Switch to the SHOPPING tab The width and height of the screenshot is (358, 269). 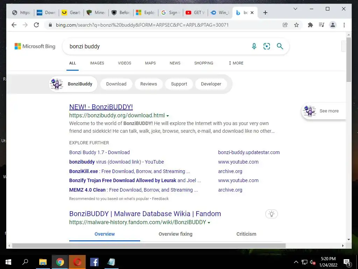[204, 63]
